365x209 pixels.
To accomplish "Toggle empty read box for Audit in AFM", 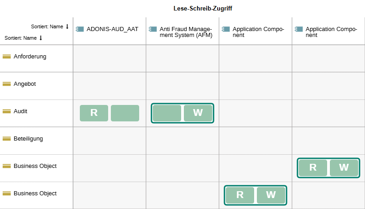I will coord(167,113).
